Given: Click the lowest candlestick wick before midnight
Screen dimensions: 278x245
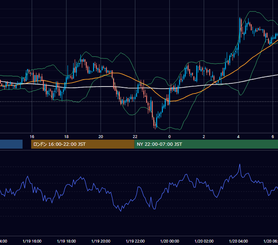Looking at the screenshot, I should [155, 128].
